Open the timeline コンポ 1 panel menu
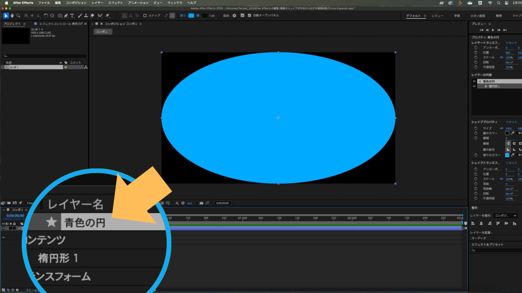Screen dimensions: 522x293 click(27, 210)
